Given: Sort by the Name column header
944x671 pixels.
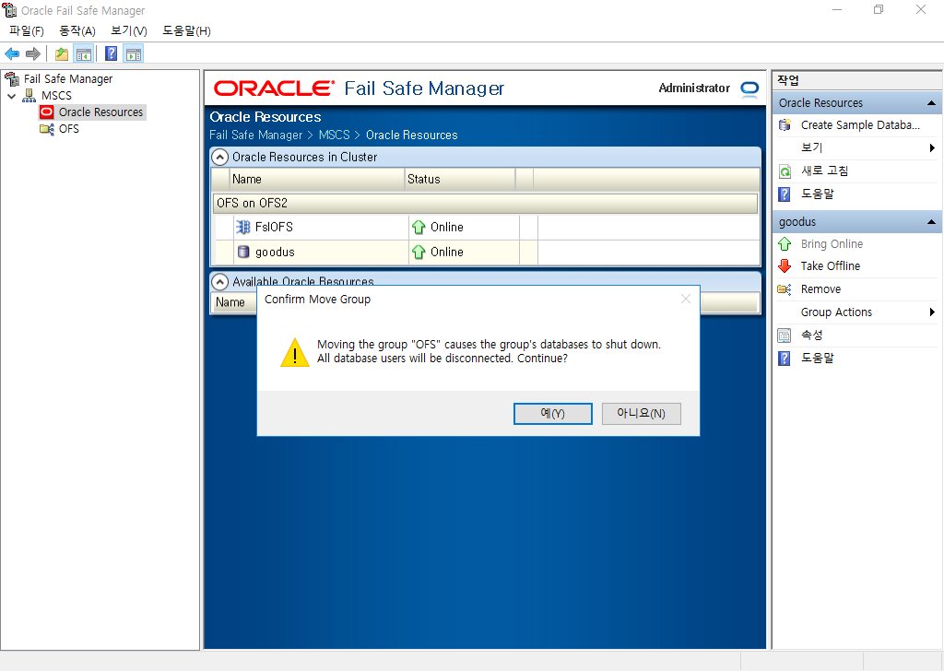Looking at the screenshot, I should click(x=317, y=180).
